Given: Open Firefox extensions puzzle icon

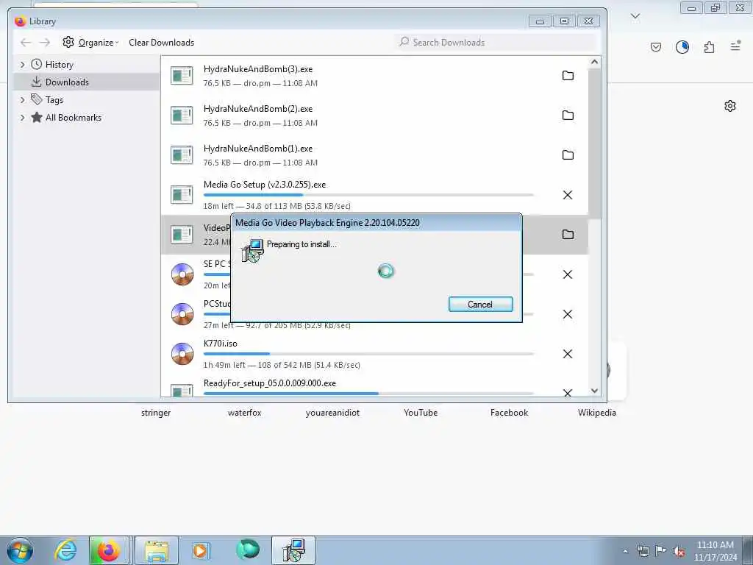Looking at the screenshot, I should 710,47.
